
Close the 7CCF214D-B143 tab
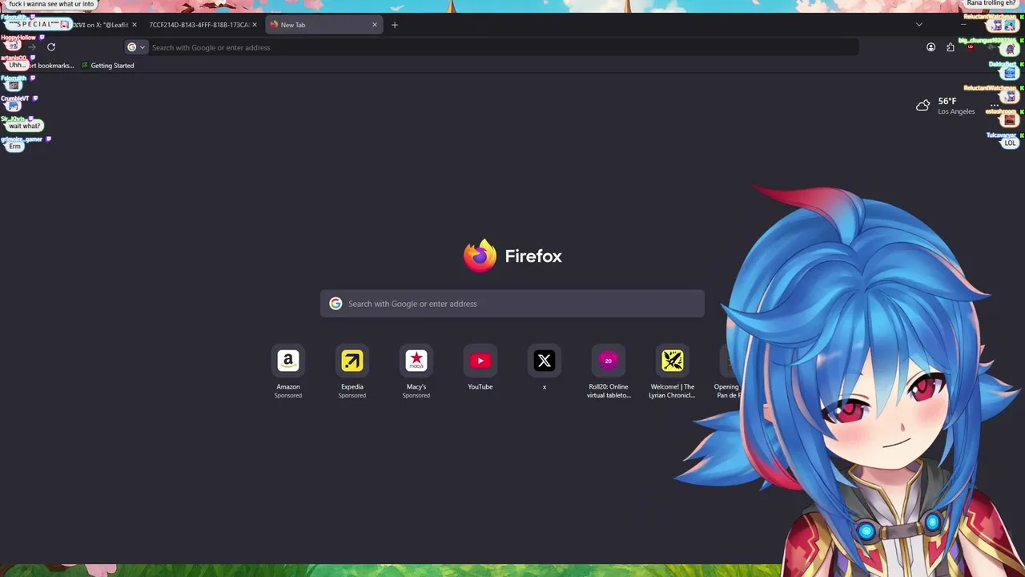click(255, 25)
